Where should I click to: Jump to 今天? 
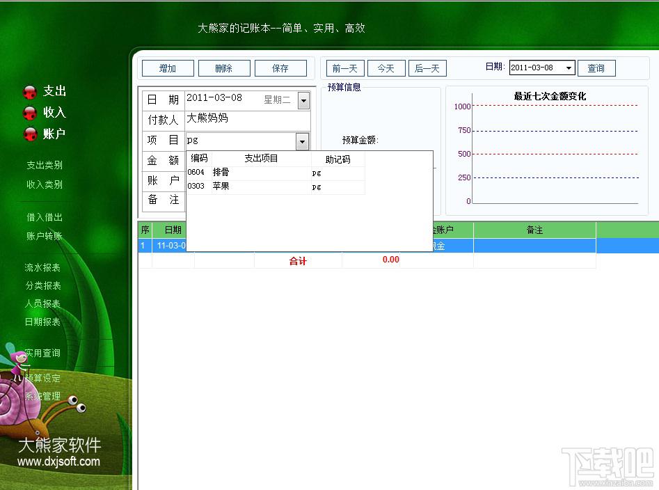tap(386, 68)
